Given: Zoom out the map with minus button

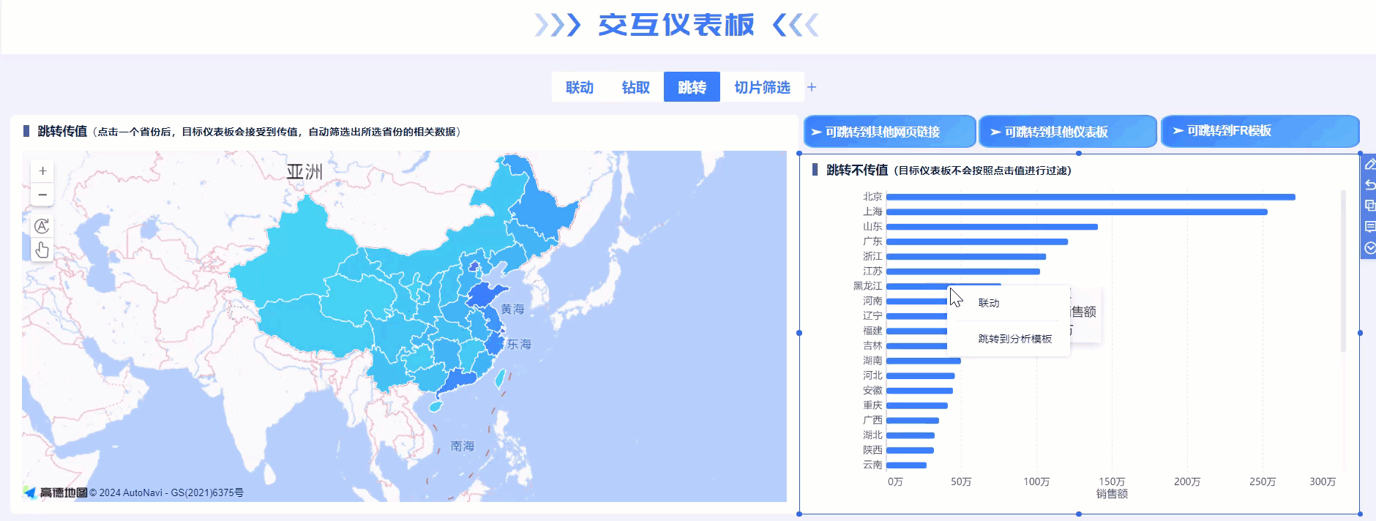Looking at the screenshot, I should 42,195.
